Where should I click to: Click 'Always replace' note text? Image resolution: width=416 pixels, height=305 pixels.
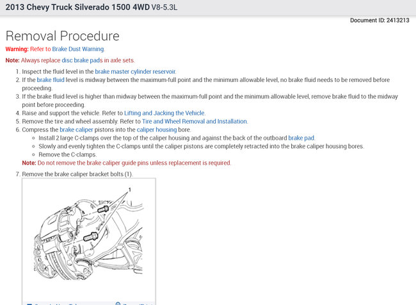40,60
